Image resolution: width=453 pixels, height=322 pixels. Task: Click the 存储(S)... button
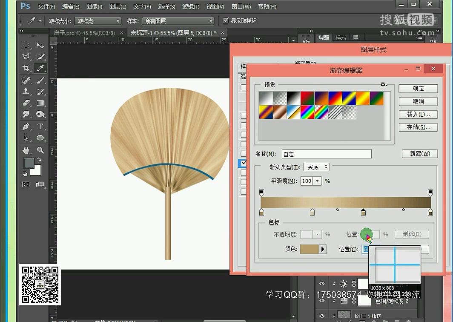click(419, 127)
